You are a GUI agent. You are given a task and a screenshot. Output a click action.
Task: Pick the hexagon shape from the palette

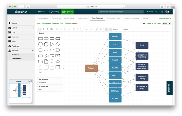(40, 50)
